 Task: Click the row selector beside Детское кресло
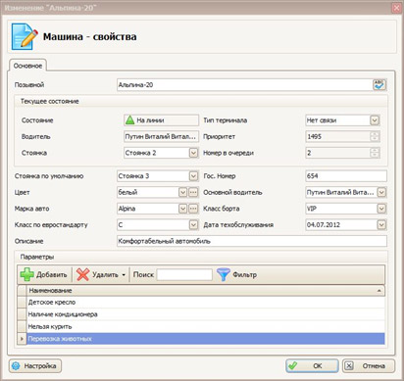pos(22,303)
